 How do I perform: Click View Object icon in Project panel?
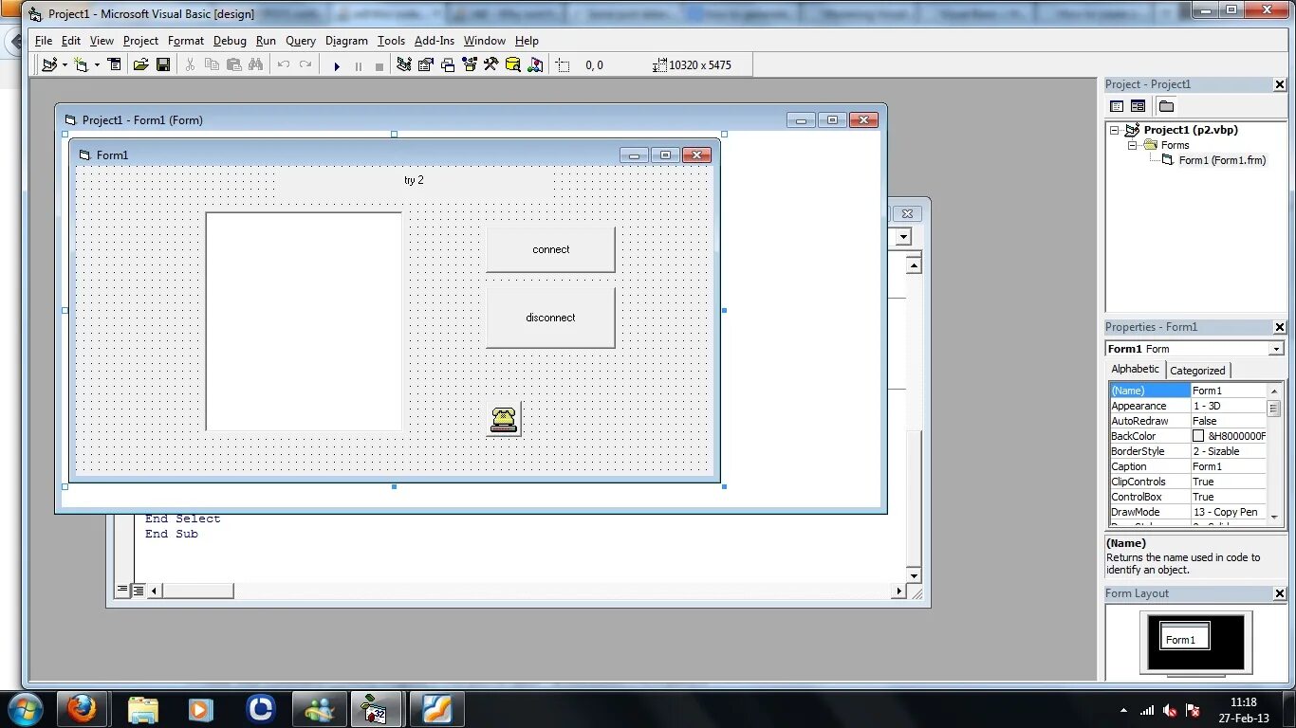point(1138,106)
